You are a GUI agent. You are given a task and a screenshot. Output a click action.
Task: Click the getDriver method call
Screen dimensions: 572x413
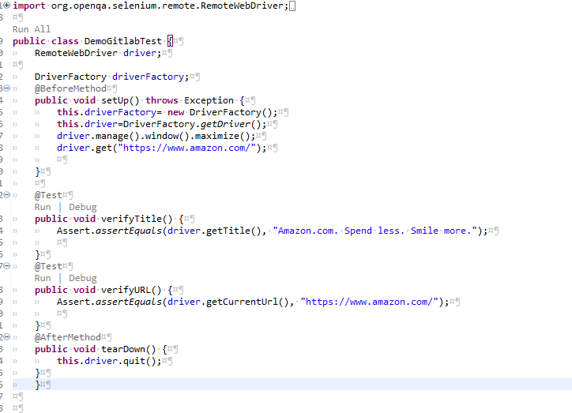pyautogui.click(x=225, y=124)
